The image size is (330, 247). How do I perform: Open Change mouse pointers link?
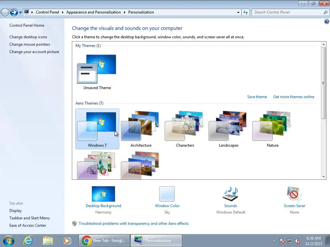30,44
